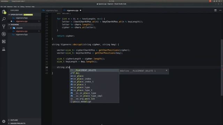Click the EXPLORER panel title
The image size is (223, 125).
point(15,10)
